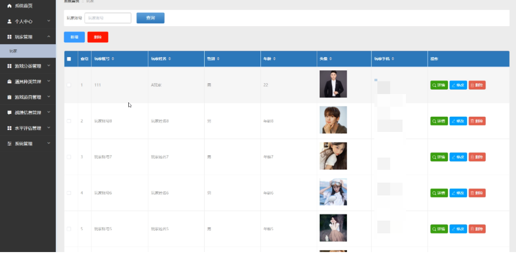516x256 pixels.
Task: Click 删除 delete for player 111 row
Action: tap(477, 85)
